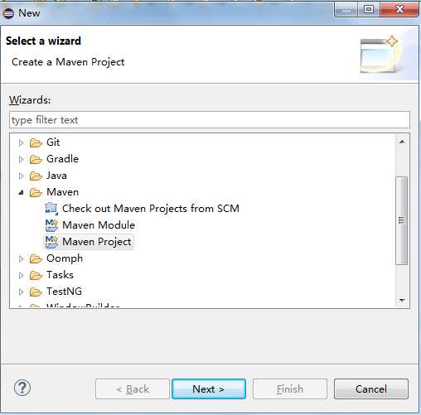
Task: Expand the Oomph category
Action: [21, 258]
